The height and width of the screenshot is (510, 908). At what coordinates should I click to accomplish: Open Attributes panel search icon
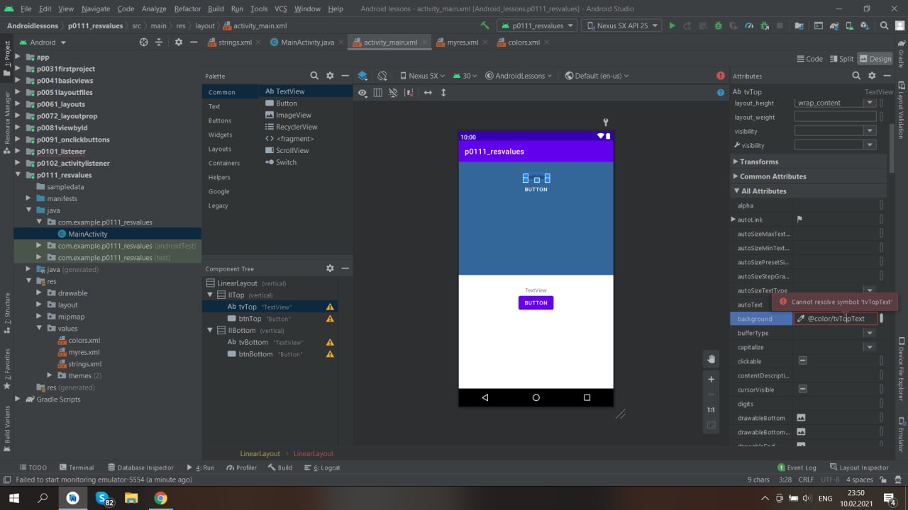click(x=856, y=76)
